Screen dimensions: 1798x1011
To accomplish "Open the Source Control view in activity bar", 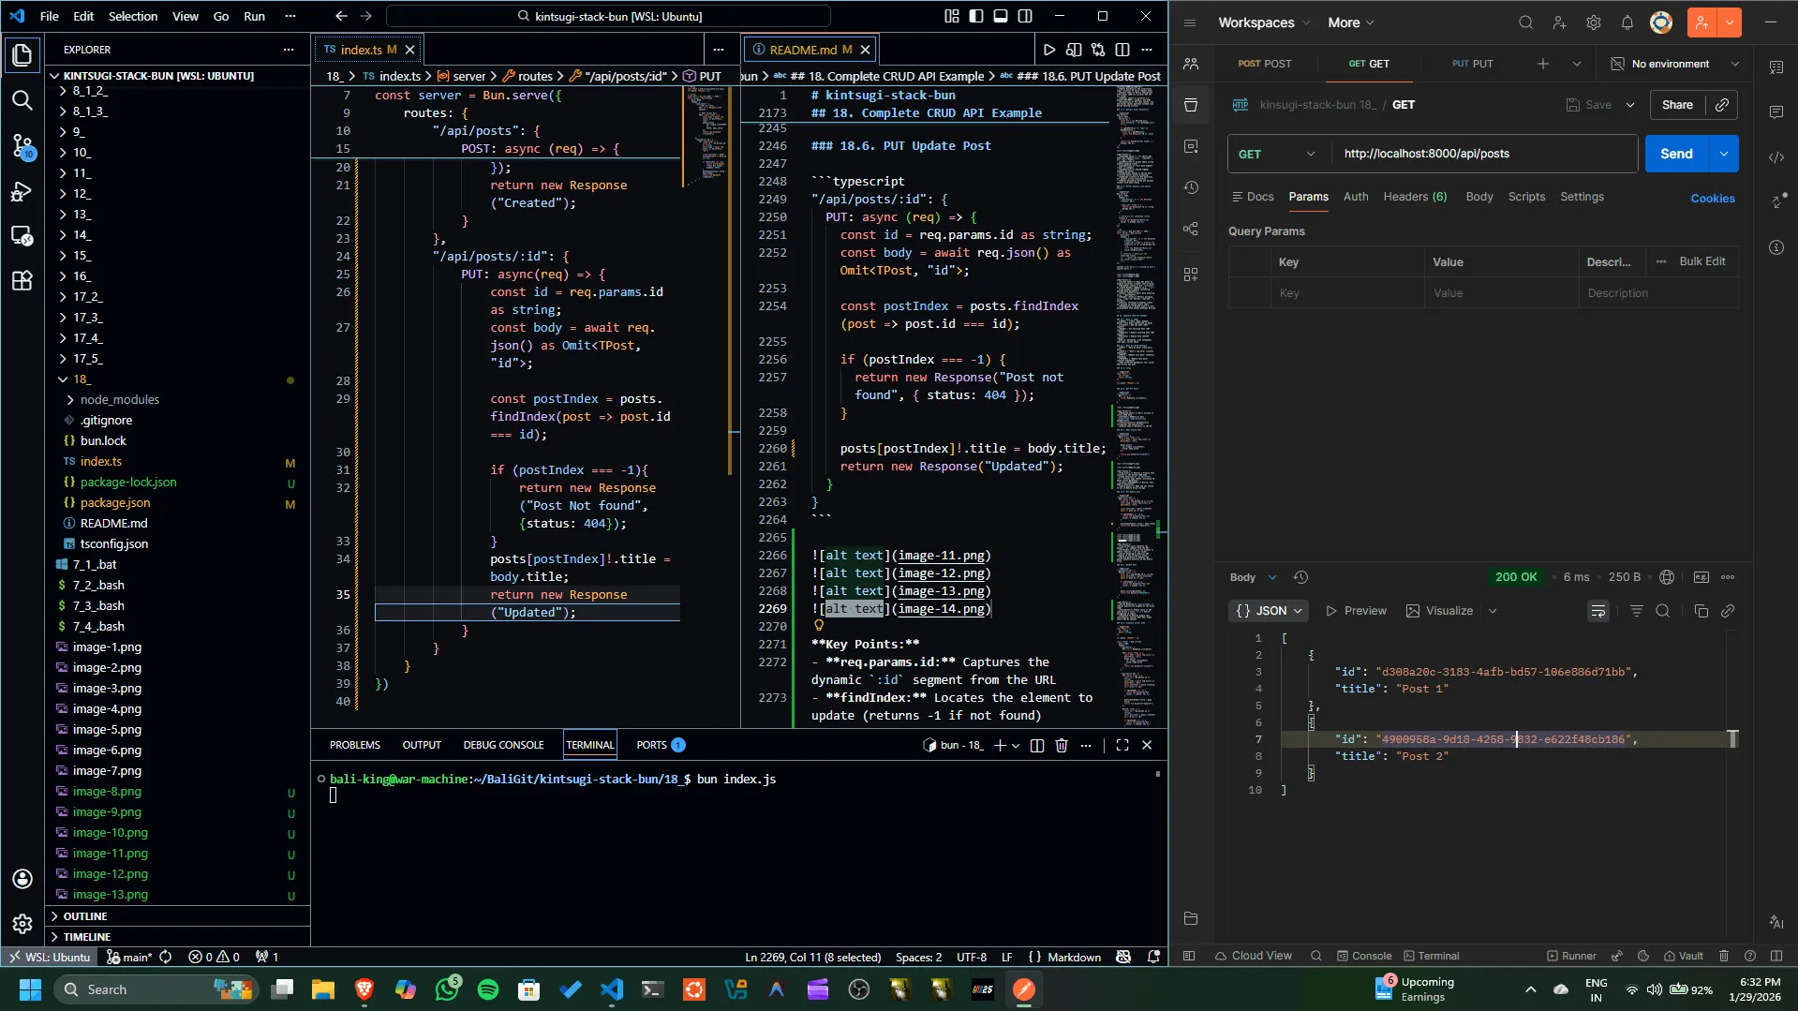I will point(22,145).
